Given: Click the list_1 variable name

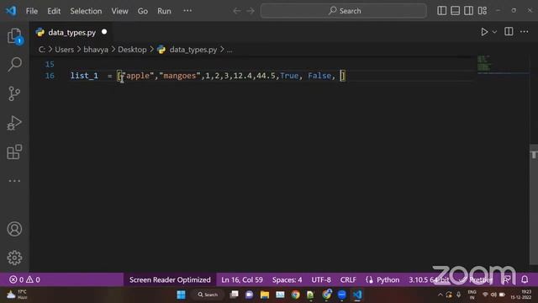Looking at the screenshot, I should (84, 76).
